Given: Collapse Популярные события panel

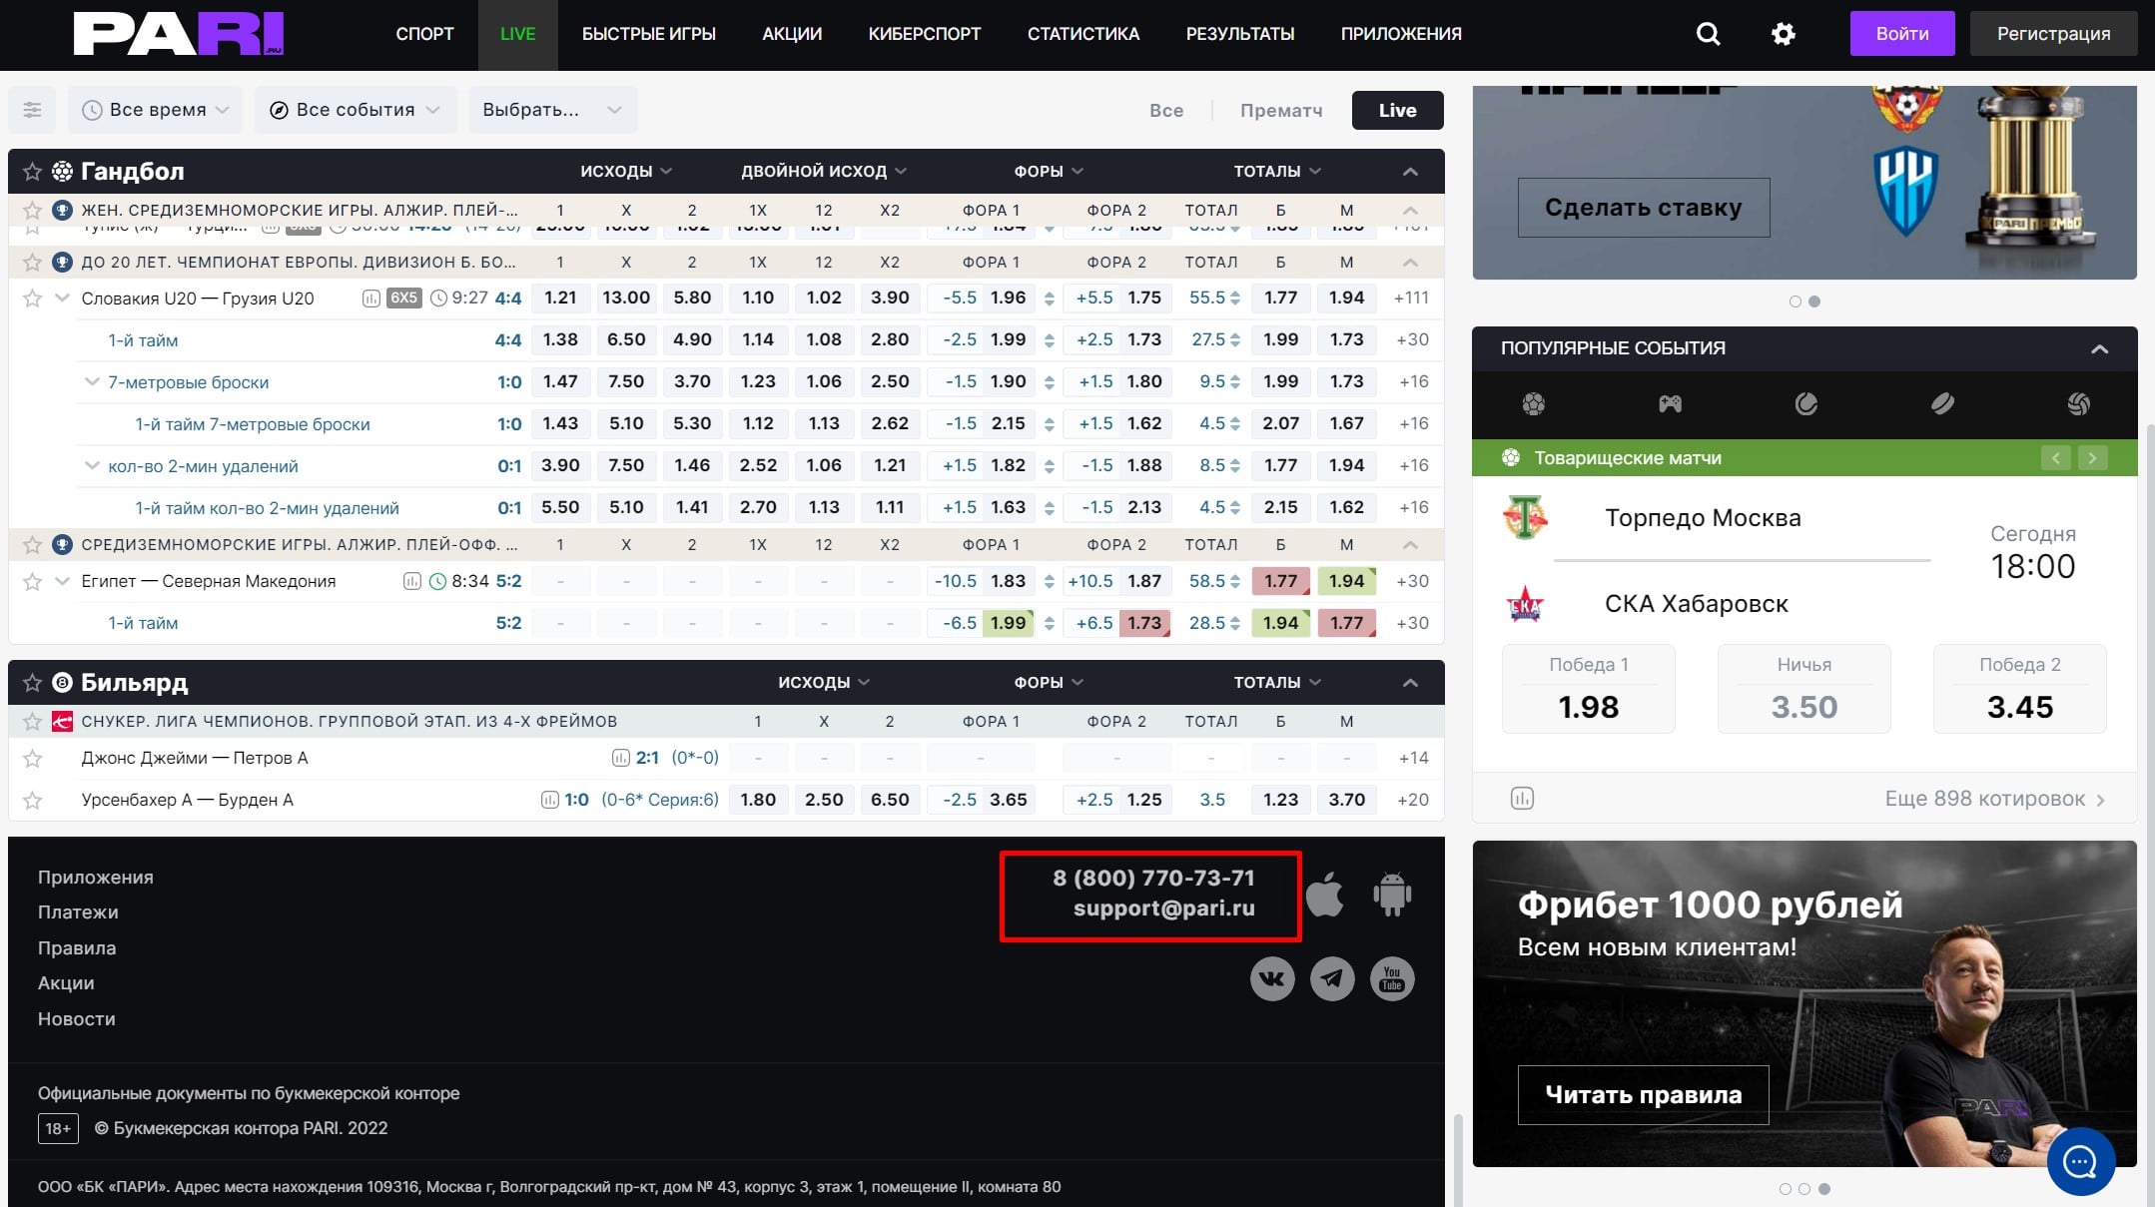Looking at the screenshot, I should tap(2099, 348).
